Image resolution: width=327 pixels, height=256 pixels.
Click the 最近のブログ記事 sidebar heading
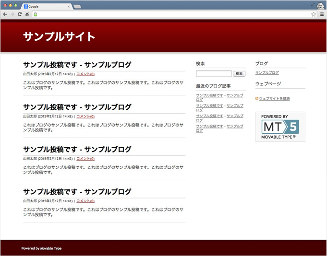[213, 86]
